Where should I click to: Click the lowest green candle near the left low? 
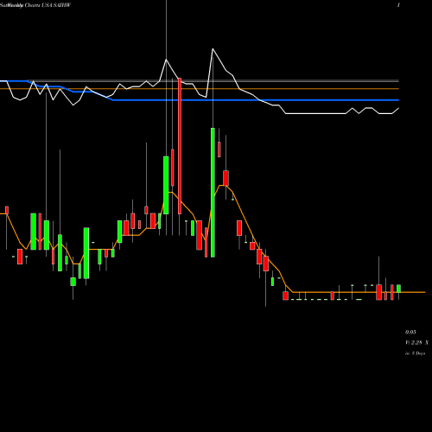pos(73,282)
